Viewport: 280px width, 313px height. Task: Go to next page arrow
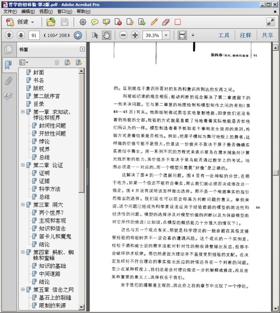(21, 36)
